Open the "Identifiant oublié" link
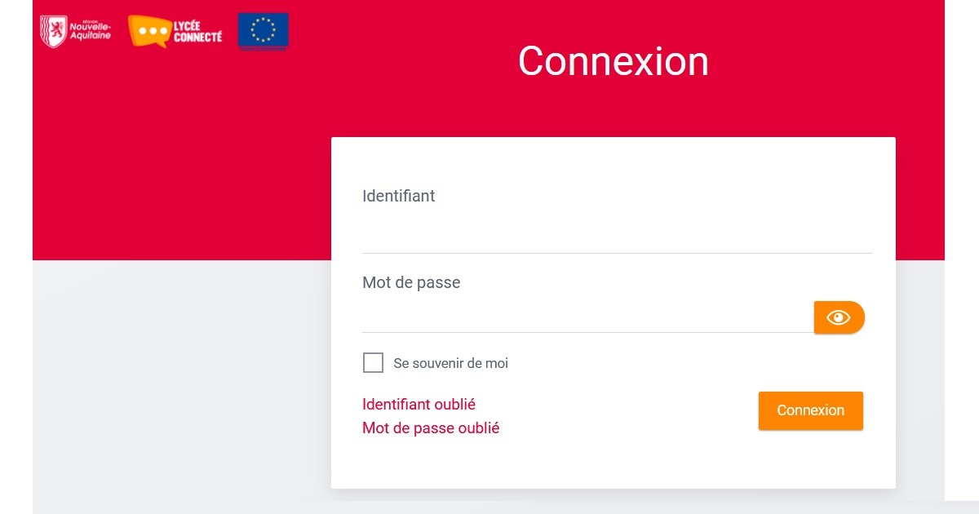Screen dimensions: 979x514 pyautogui.click(x=419, y=404)
